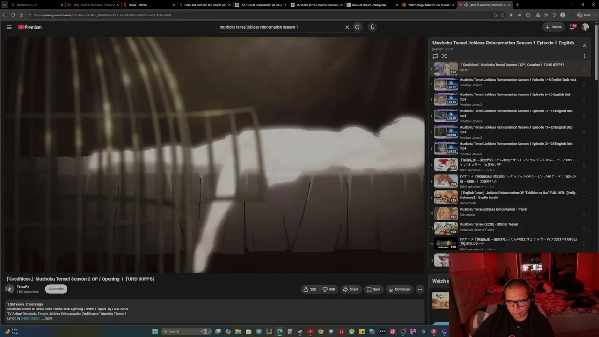Toggle playlist loop
This screenshot has width=599, height=337.
435,56
